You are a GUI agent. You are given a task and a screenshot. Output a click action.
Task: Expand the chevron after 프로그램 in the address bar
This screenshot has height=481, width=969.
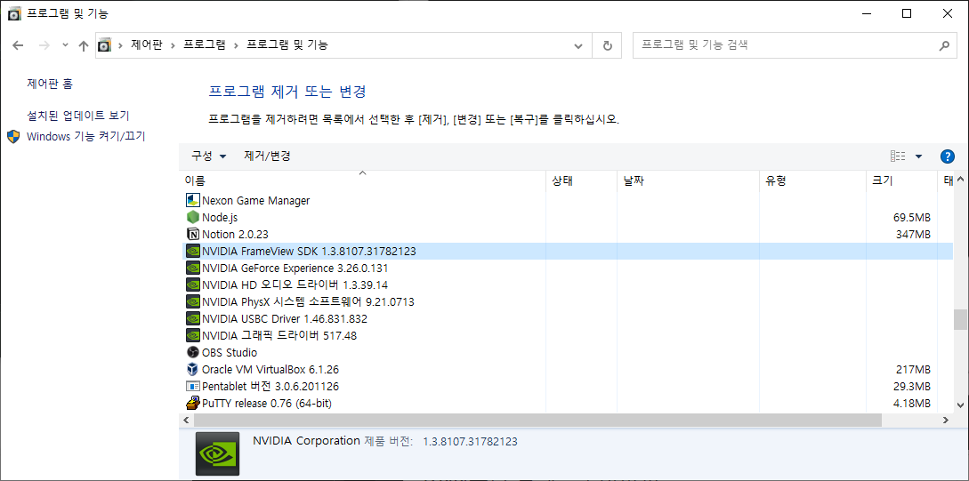(236, 45)
